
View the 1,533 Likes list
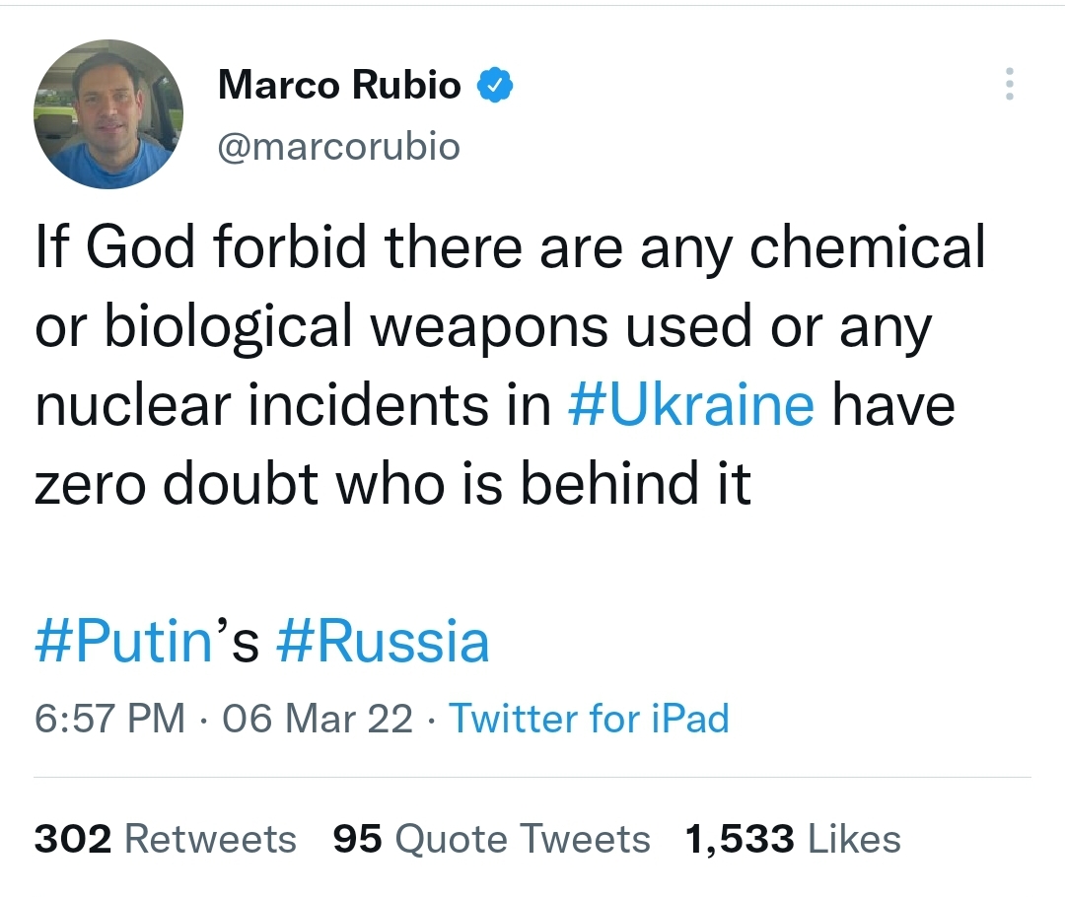click(x=793, y=839)
